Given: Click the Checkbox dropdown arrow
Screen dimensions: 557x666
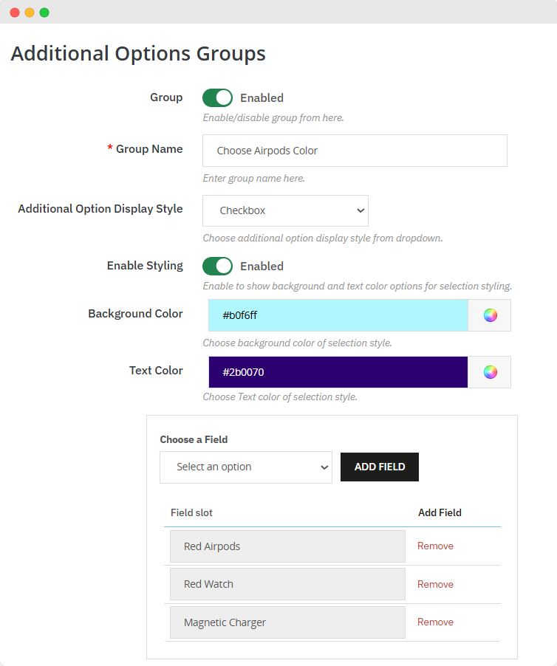Looking at the screenshot, I should (x=360, y=210).
